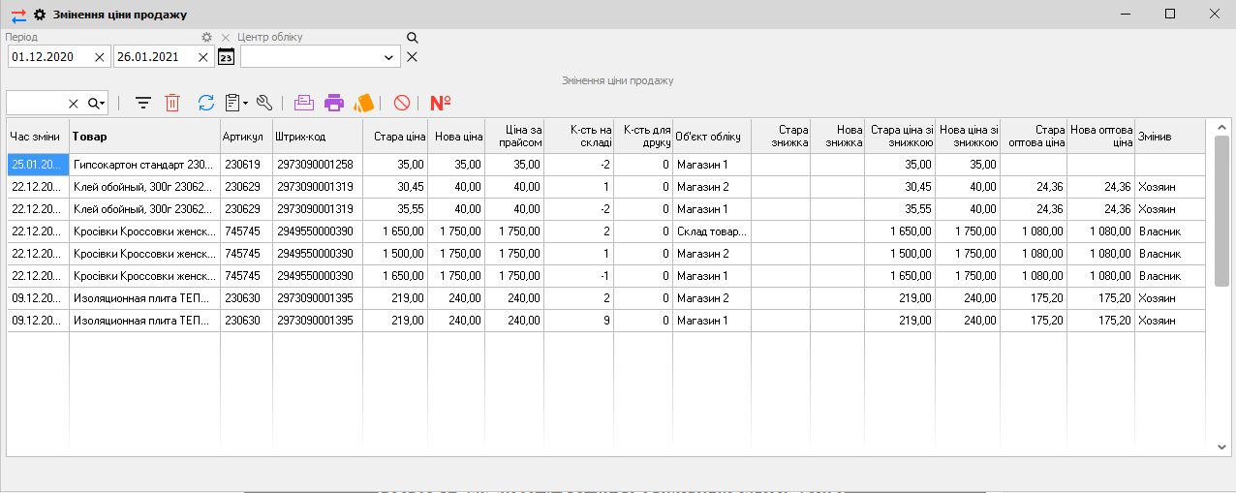Open the calendar period picker icon

(x=226, y=57)
